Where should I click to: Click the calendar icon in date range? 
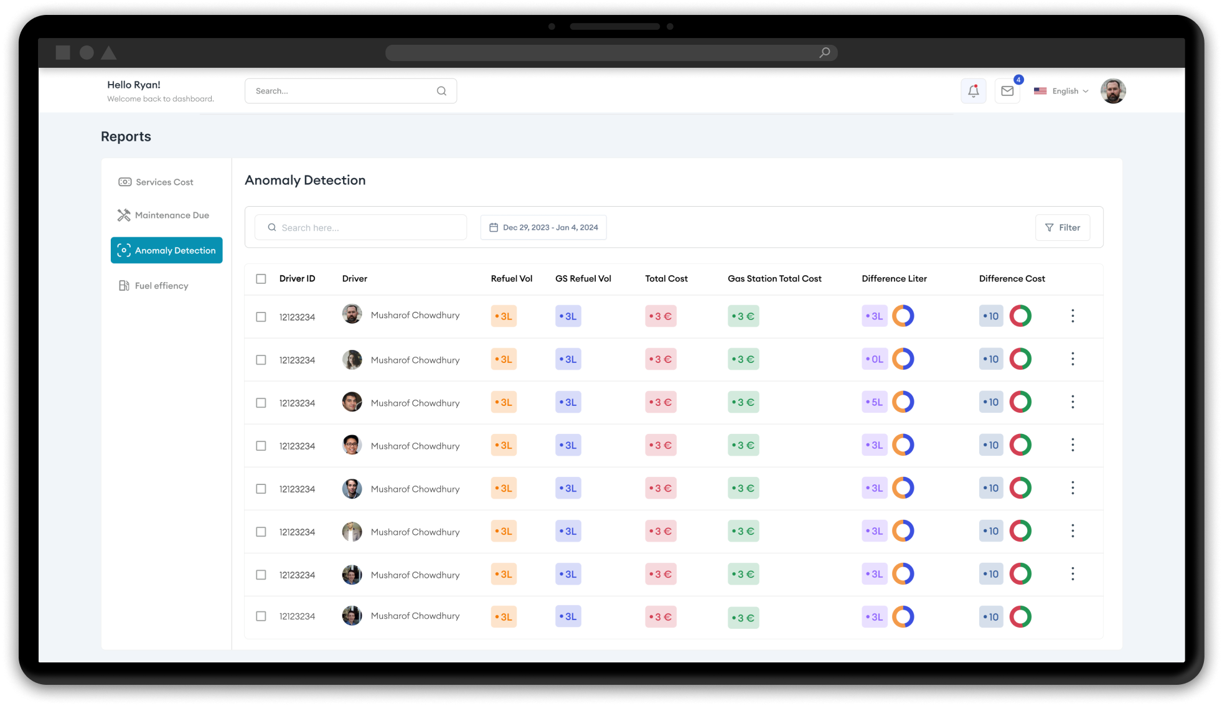coord(494,228)
